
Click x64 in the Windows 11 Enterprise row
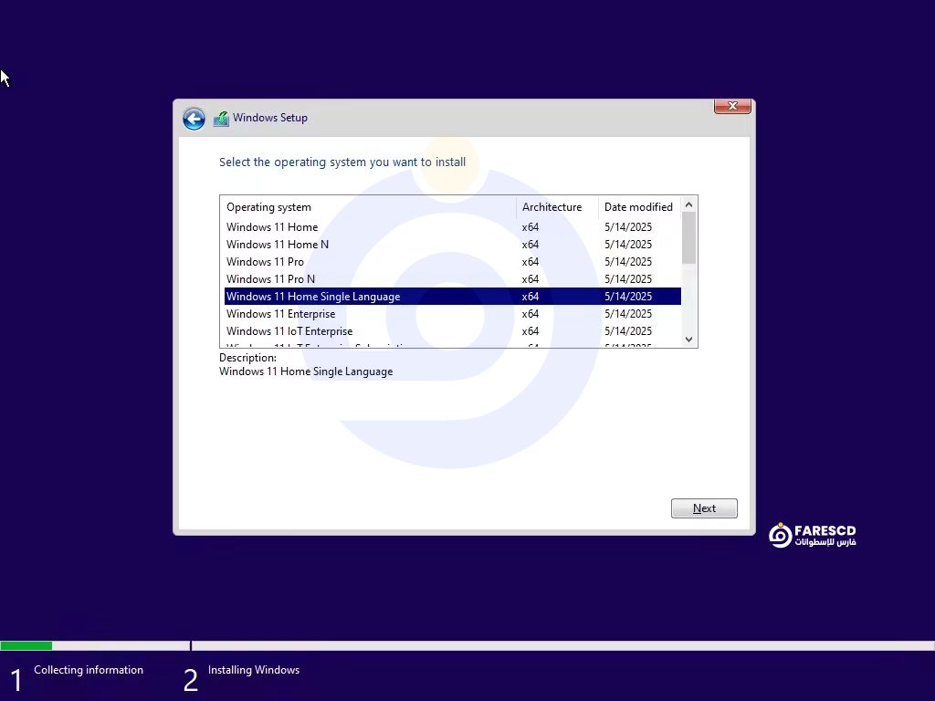531,314
